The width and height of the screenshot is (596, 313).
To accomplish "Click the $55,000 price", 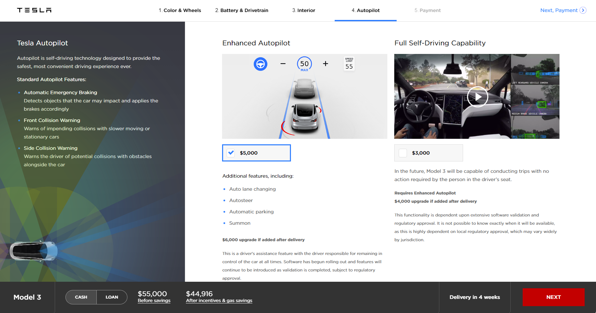I will [x=152, y=294].
